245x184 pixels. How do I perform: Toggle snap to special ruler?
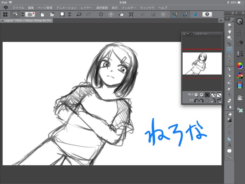coord(185,14)
